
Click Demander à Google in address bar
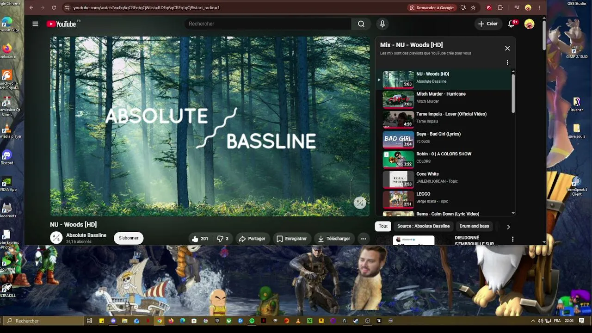(x=432, y=8)
